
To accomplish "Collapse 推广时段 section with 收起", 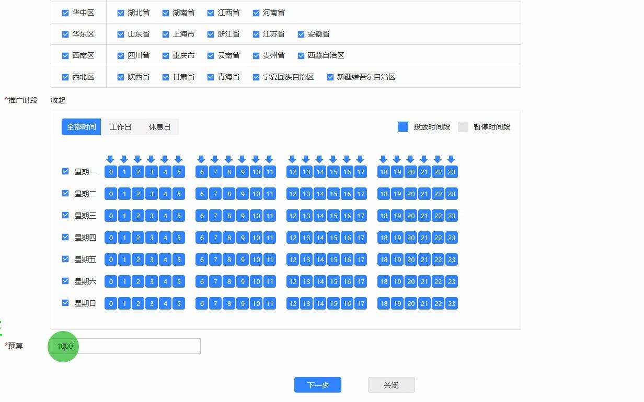I will [58, 100].
